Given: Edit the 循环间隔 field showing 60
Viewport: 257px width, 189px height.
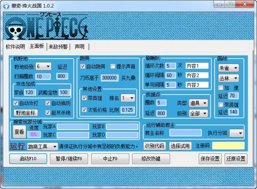Looking at the screenshot, I should 170,75.
